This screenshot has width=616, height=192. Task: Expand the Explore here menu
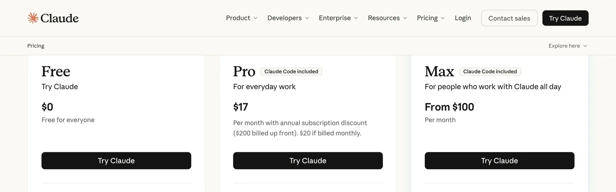click(x=568, y=46)
